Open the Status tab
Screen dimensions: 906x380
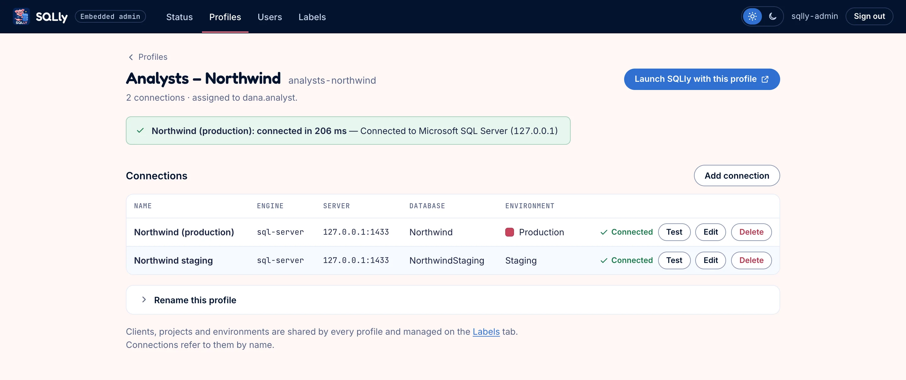pos(179,17)
